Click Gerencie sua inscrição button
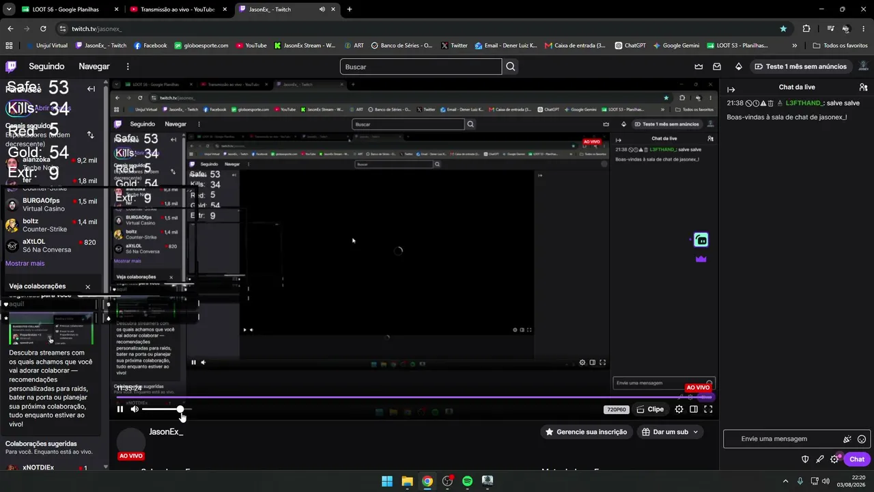The width and height of the screenshot is (874, 492). (586, 432)
